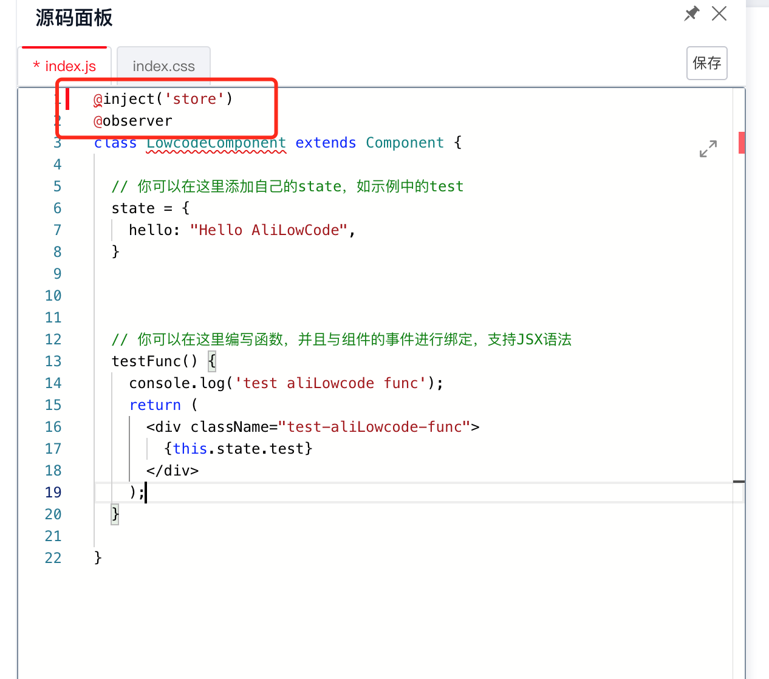The height and width of the screenshot is (679, 769).
Task: Click line number 10 in the gutter
Action: tap(53, 296)
